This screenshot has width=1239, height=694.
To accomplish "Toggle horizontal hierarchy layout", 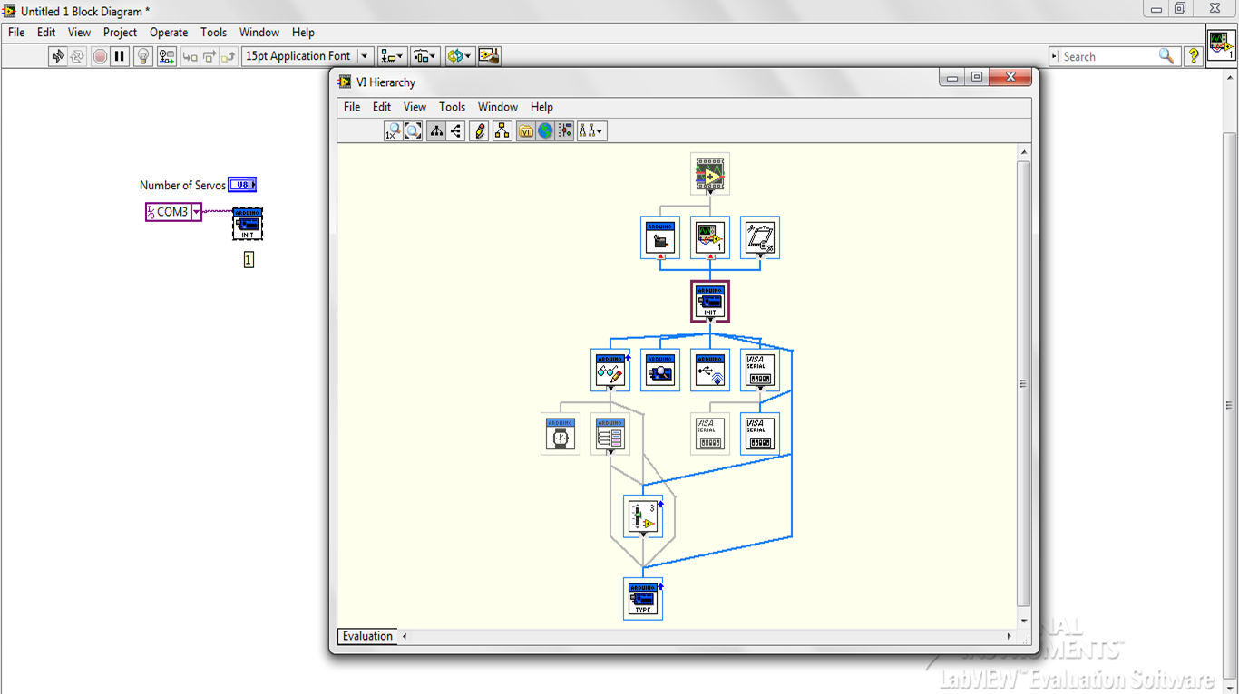I will pyautogui.click(x=457, y=130).
